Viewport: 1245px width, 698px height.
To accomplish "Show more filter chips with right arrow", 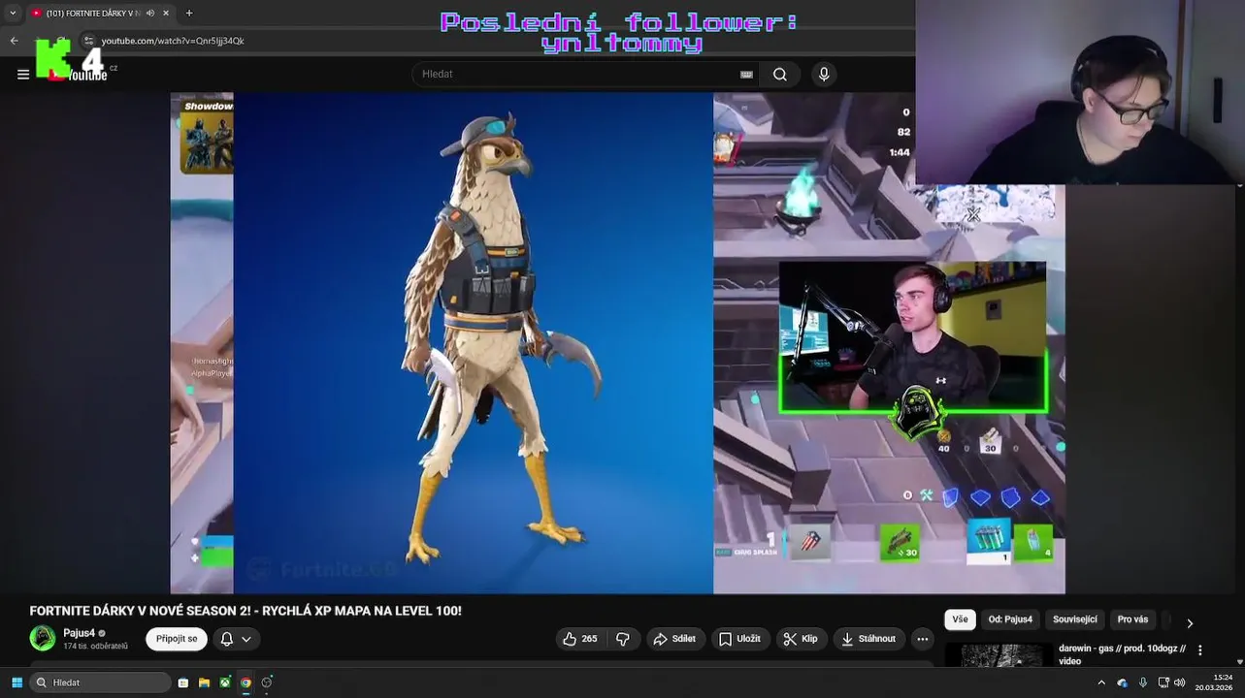I will (x=1190, y=622).
